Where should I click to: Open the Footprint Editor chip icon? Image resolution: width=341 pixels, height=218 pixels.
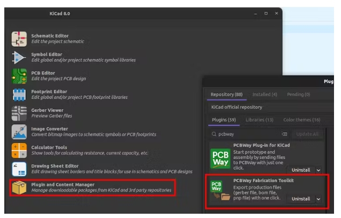19,95
